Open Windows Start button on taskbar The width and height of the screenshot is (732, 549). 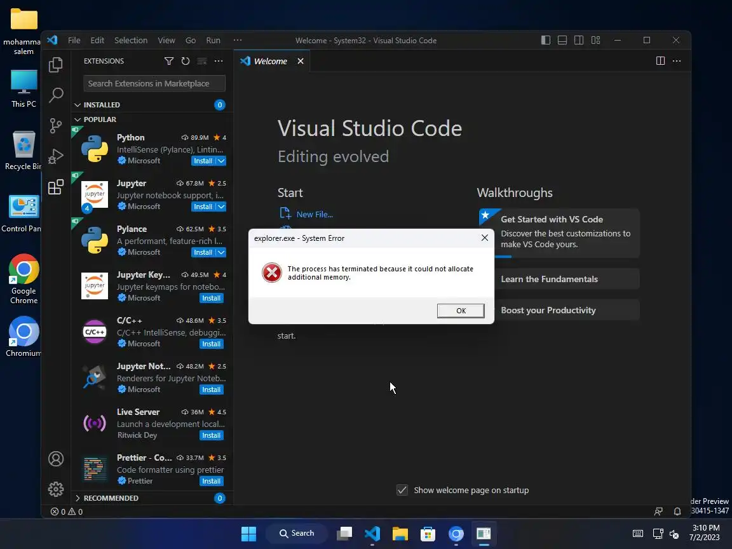click(248, 534)
